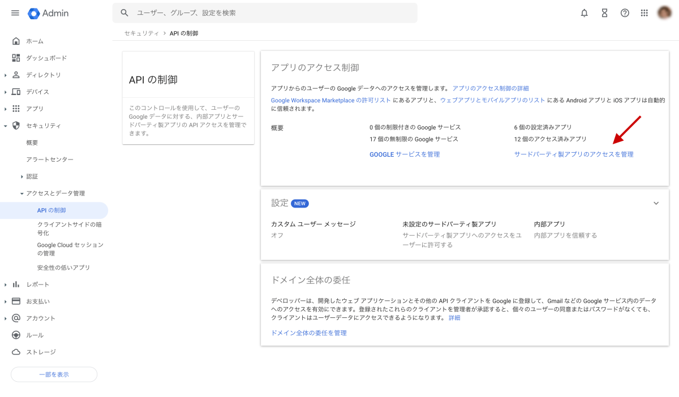Collapse the セキュリティ tree arrow
The image size is (679, 397).
[5, 126]
